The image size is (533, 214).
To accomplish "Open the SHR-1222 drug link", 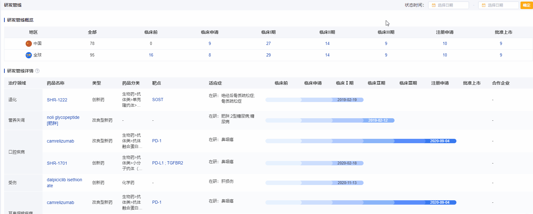I will 57,100.
